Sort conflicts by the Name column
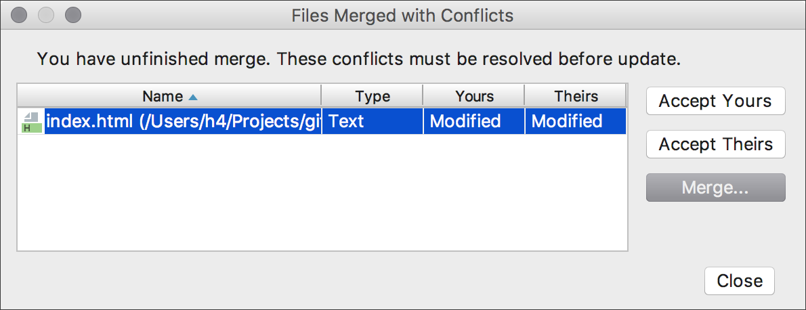The image size is (806, 310). pos(169,96)
